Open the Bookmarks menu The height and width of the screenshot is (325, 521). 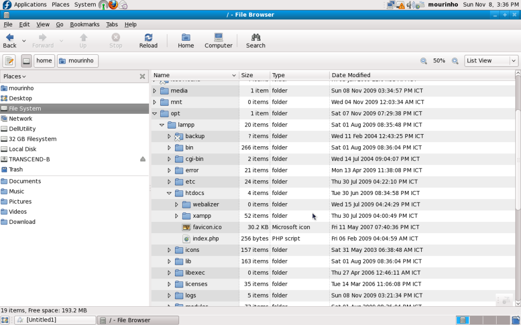[x=84, y=24]
